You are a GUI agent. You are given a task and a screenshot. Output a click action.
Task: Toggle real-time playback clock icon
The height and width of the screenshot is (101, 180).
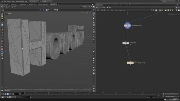[10, 97]
